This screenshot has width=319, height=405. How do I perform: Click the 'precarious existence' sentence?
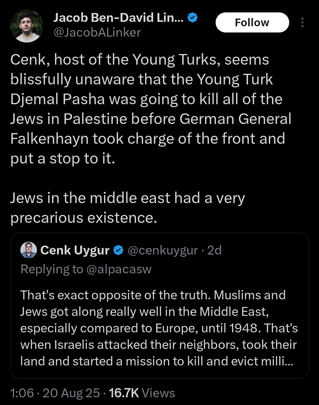pyautogui.click(x=128, y=208)
